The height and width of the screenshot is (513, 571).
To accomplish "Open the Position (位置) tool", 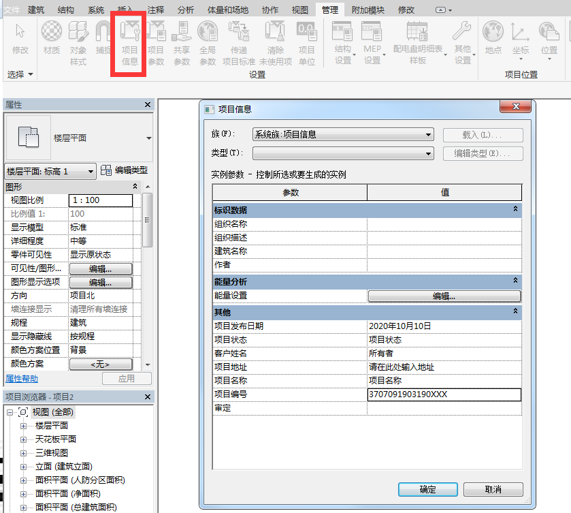I will (x=549, y=40).
